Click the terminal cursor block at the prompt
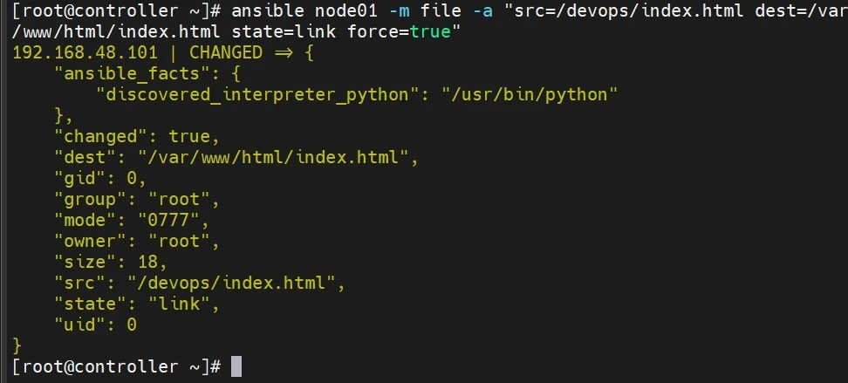Viewport: 848px width, 383px height. (x=236, y=366)
